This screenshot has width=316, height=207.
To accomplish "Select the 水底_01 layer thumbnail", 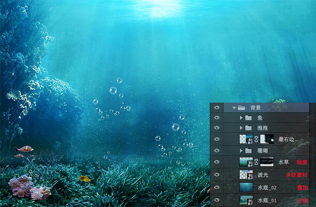I will (246, 200).
